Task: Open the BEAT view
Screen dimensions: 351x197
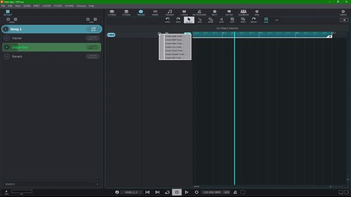Action: coord(214,13)
